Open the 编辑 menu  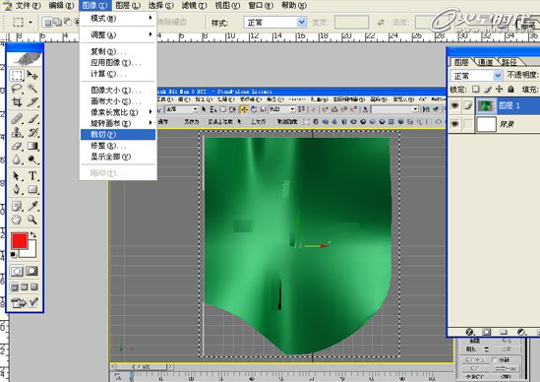pyautogui.click(x=61, y=6)
